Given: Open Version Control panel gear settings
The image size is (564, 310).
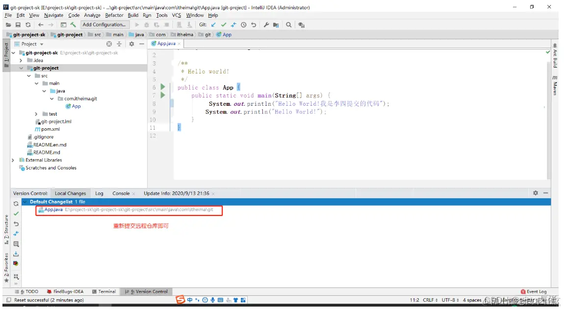Looking at the screenshot, I should (536, 193).
